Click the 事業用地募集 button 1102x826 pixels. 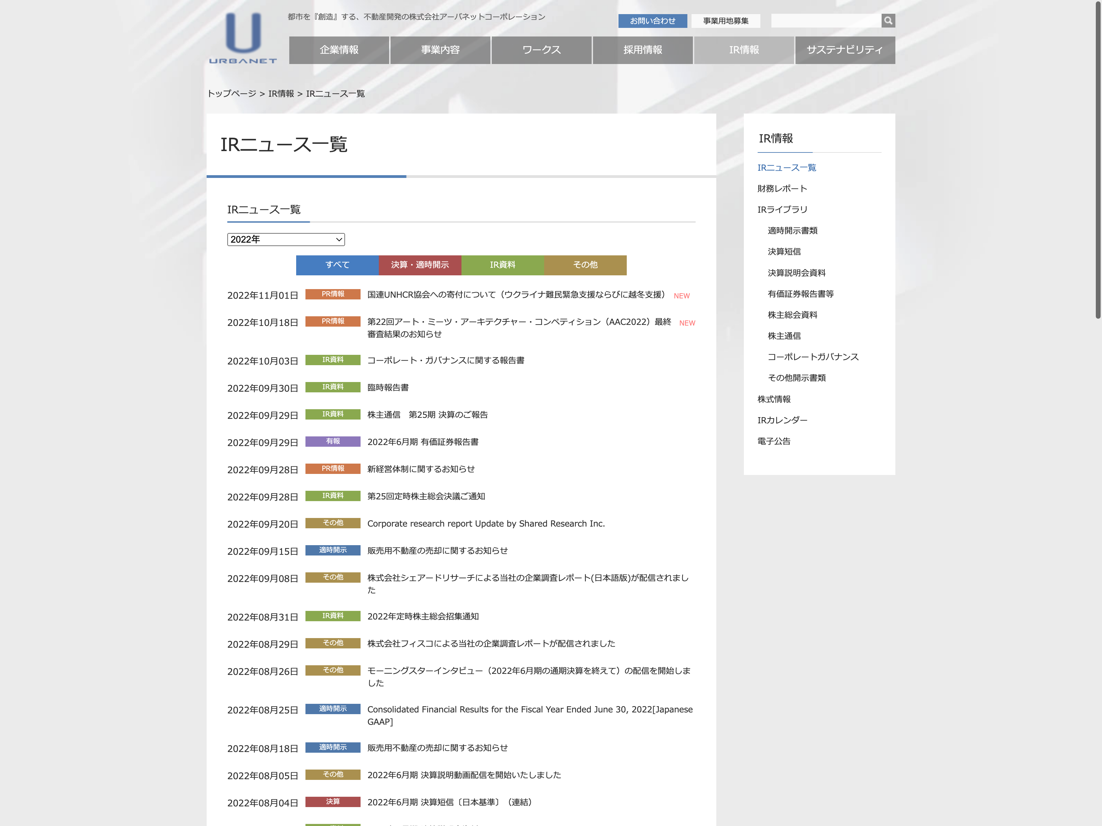click(725, 21)
